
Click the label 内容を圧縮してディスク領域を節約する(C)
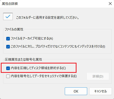38,68
